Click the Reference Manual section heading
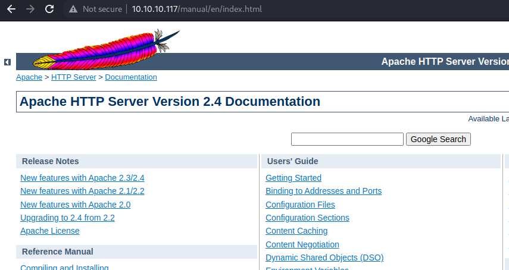The width and height of the screenshot is (509, 270). [58, 252]
